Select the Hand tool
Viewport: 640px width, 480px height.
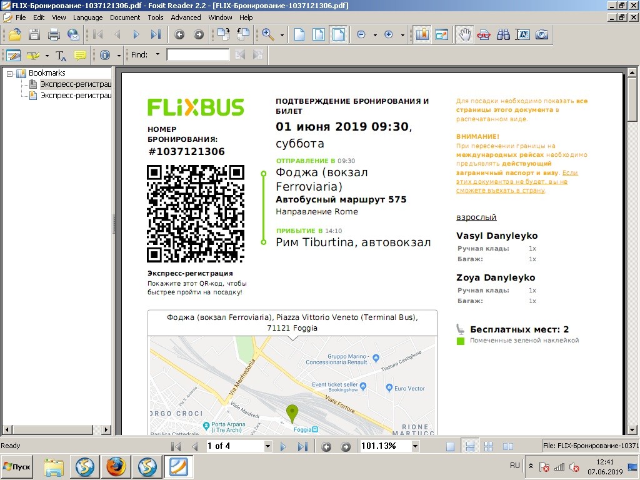click(x=464, y=34)
